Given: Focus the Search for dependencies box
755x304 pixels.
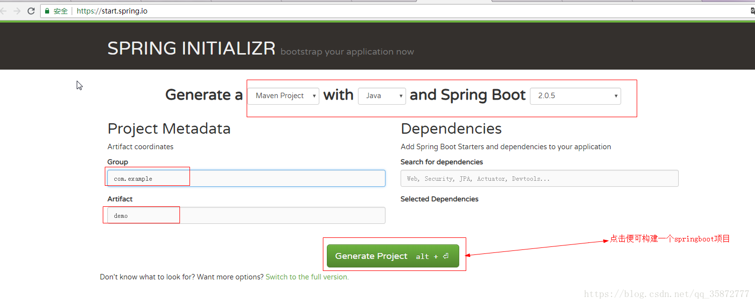Looking at the screenshot, I should pyautogui.click(x=539, y=178).
